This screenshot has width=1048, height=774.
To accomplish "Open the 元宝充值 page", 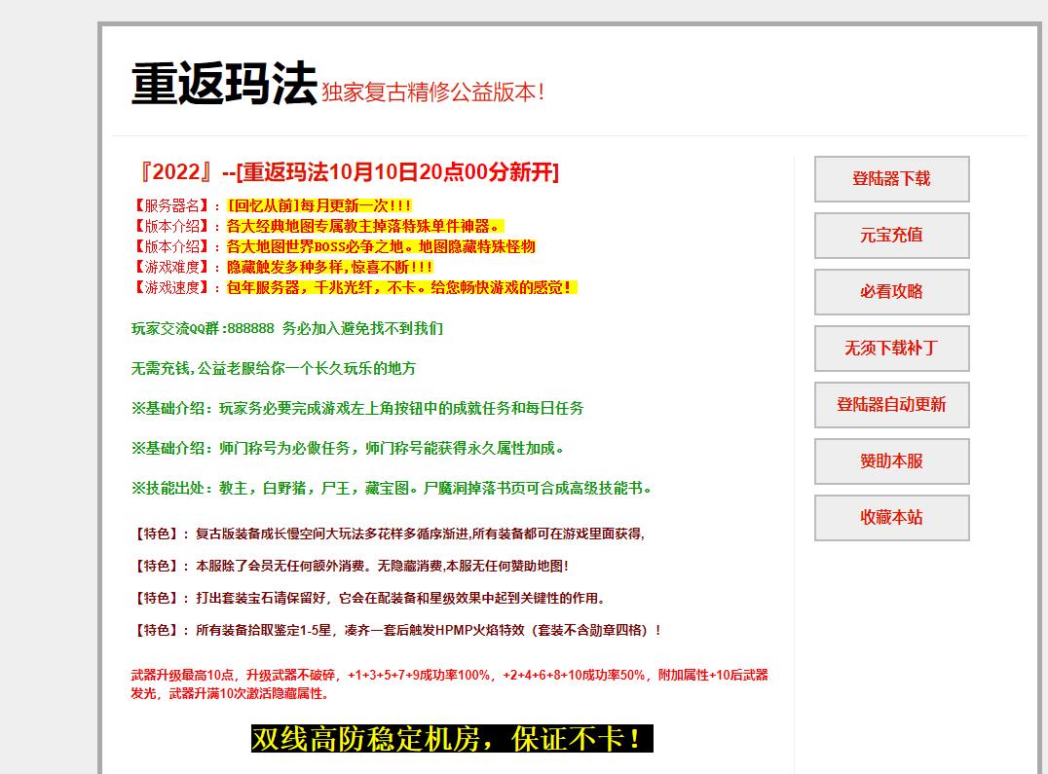I will (890, 236).
